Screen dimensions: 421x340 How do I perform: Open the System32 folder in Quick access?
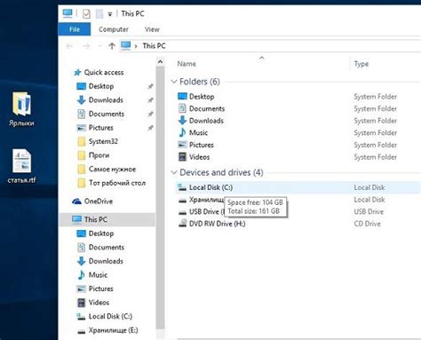click(x=98, y=141)
